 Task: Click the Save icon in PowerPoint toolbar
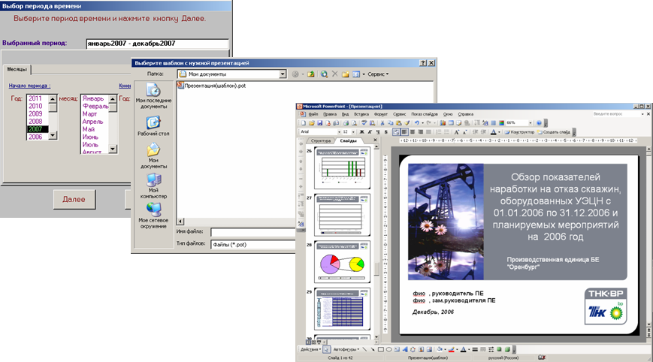click(320, 122)
